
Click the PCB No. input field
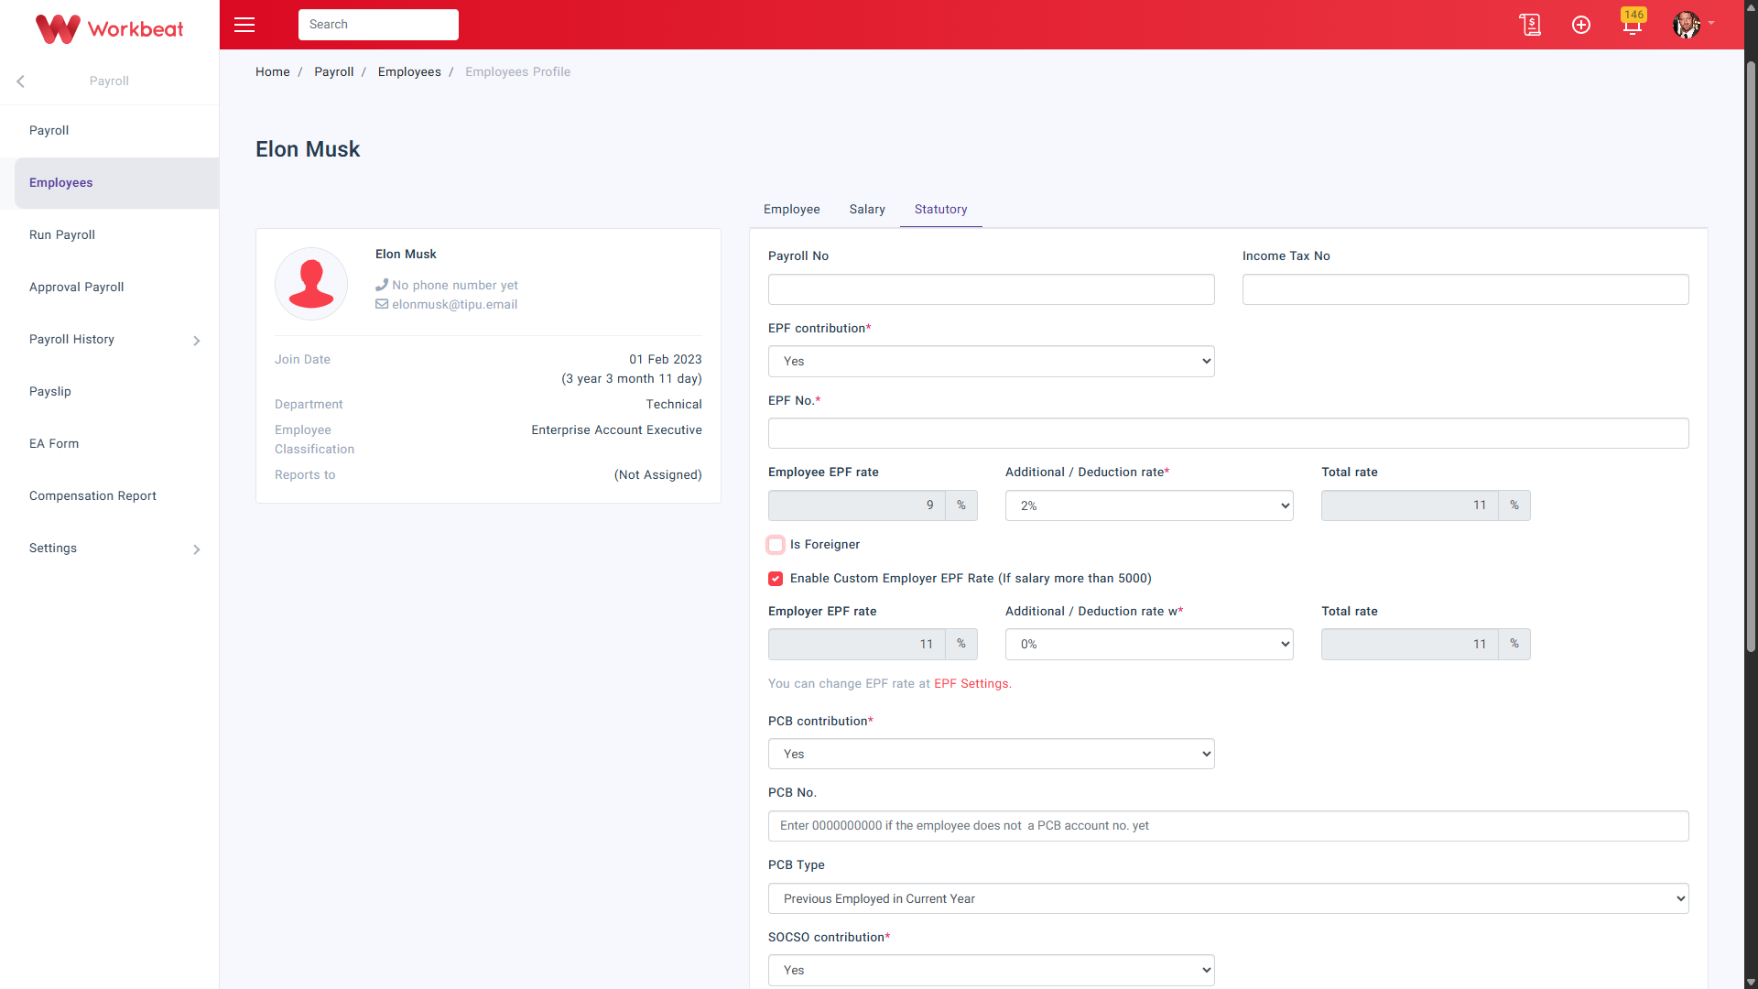tap(1228, 826)
